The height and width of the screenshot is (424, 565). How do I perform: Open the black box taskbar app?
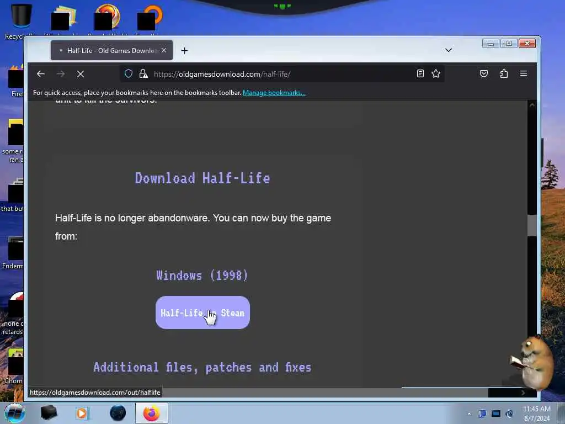pyautogui.click(x=49, y=413)
